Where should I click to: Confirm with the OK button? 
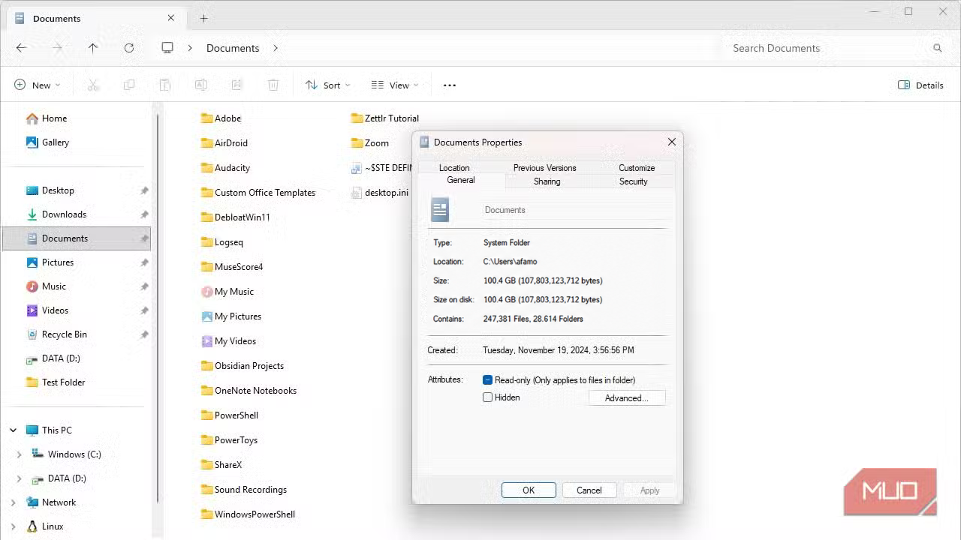point(529,490)
